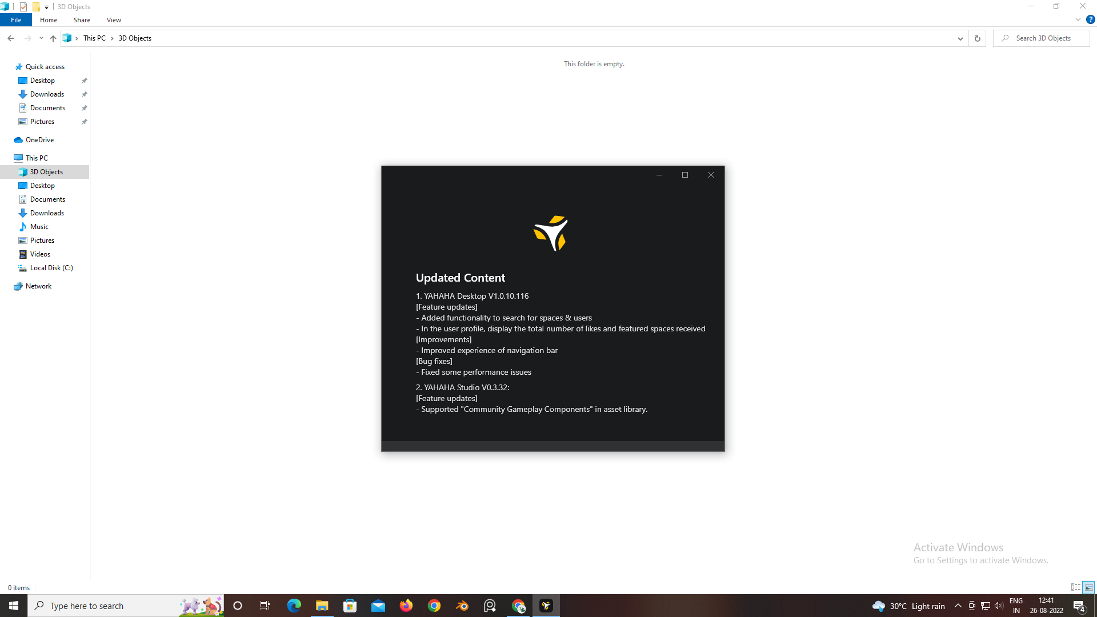
Task: Open the address bar history dropdown
Action: [x=960, y=38]
